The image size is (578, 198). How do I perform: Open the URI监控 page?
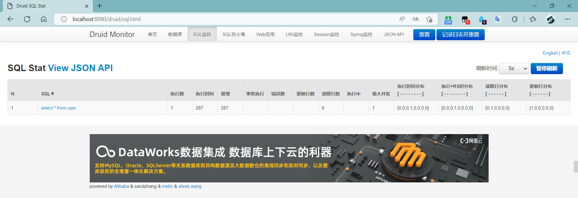(x=294, y=34)
